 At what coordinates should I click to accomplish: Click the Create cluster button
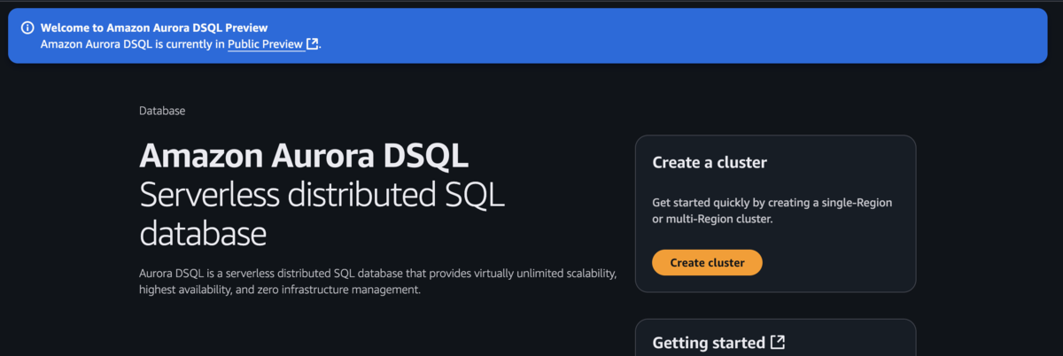point(707,263)
